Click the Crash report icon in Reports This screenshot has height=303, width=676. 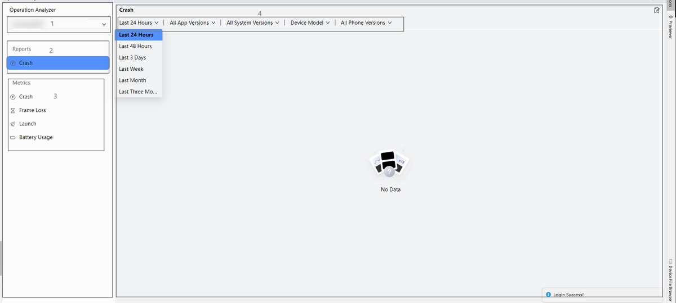(13, 63)
